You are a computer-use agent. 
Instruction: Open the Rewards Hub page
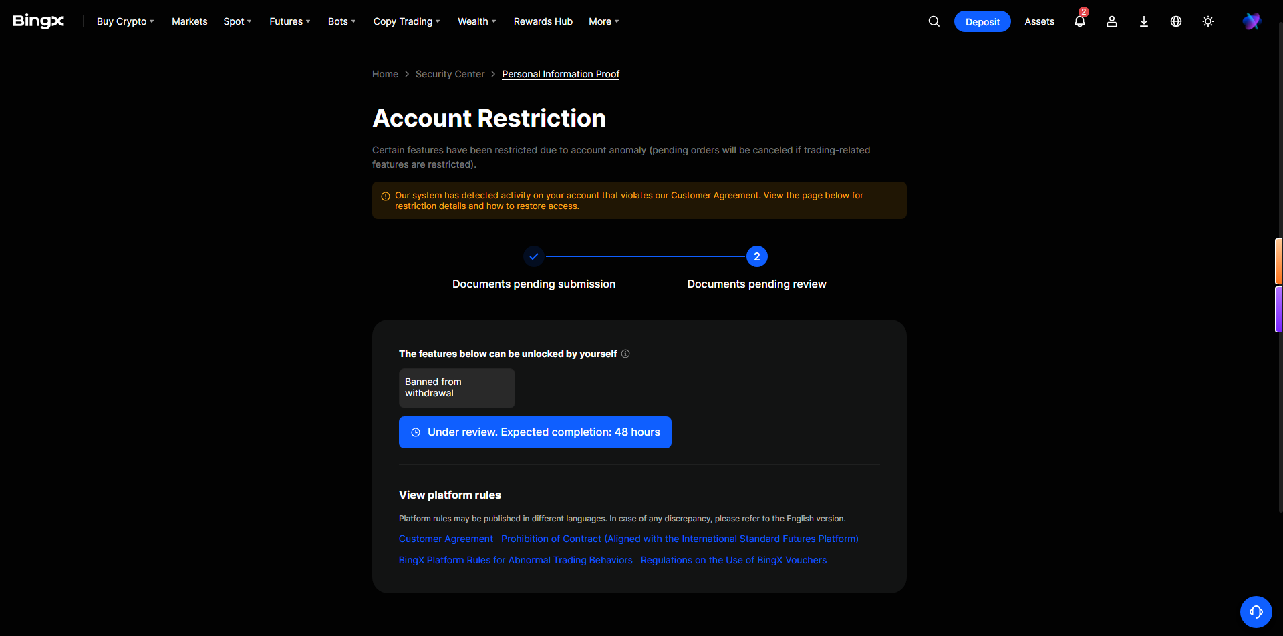coord(543,21)
